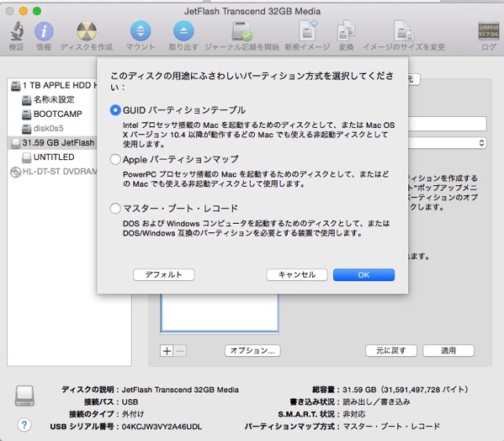Screen dimensions: 504x441
Task: Click the help question mark icon
Action: click(x=24, y=425)
